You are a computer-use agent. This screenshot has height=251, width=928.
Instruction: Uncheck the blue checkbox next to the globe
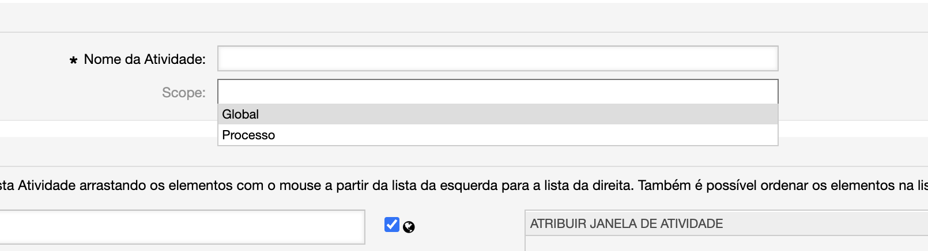pyautogui.click(x=392, y=225)
